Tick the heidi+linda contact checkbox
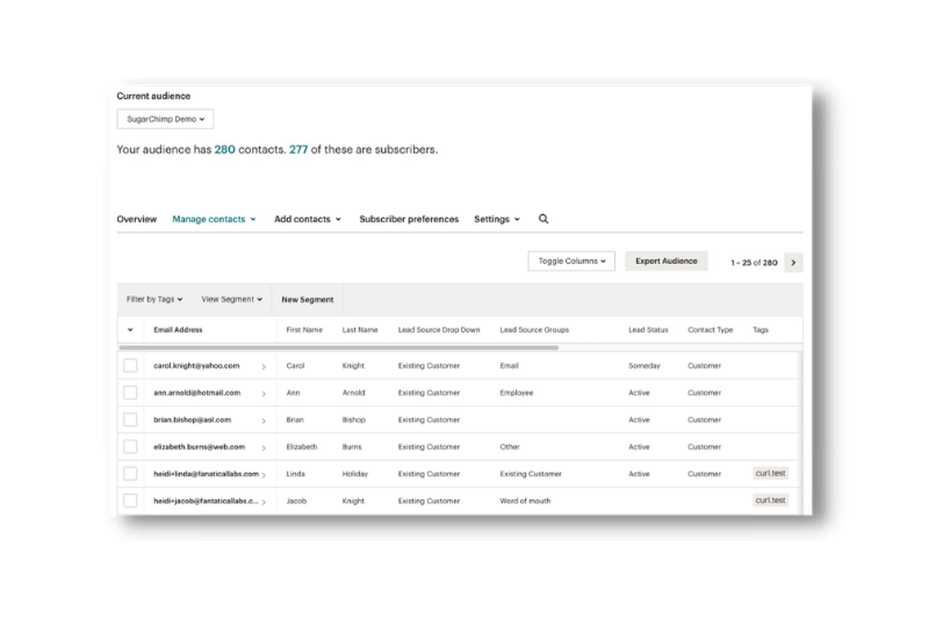Screen dimensions: 929x619 coord(130,474)
